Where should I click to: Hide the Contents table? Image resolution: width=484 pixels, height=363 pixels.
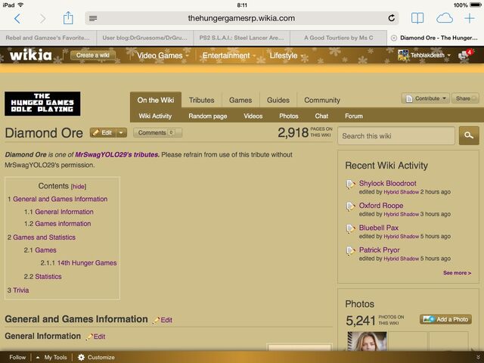coord(79,187)
